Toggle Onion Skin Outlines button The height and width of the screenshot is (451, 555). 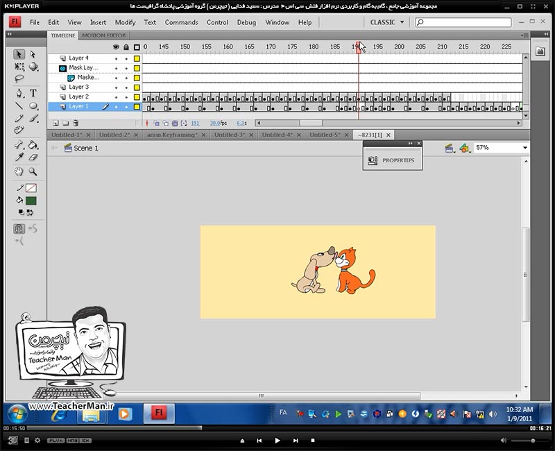[166, 124]
